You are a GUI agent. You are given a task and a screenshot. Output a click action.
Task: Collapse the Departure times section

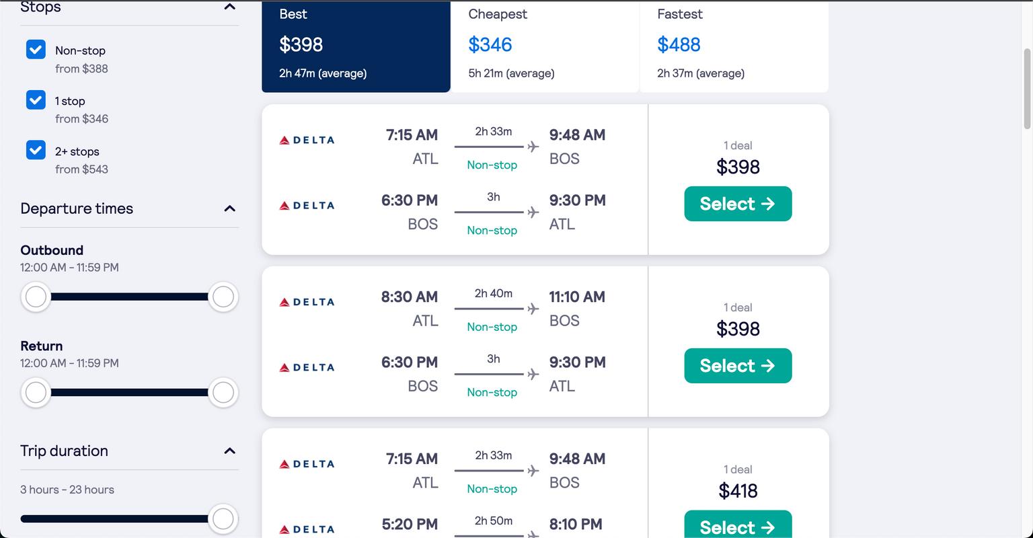tap(229, 208)
